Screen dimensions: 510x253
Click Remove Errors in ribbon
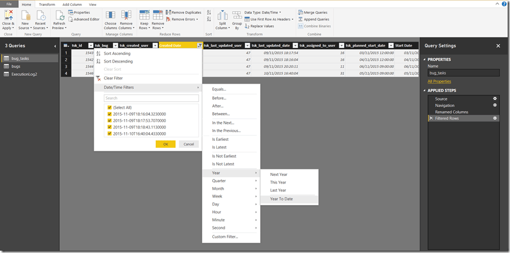(182, 19)
